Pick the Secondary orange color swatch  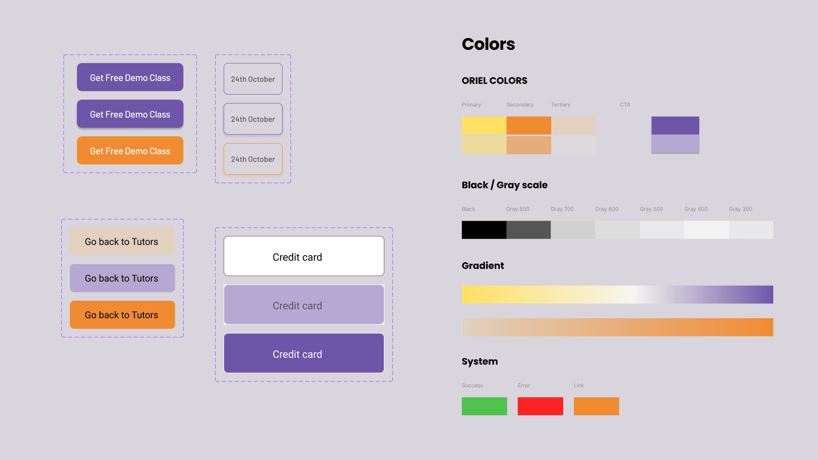click(x=528, y=125)
